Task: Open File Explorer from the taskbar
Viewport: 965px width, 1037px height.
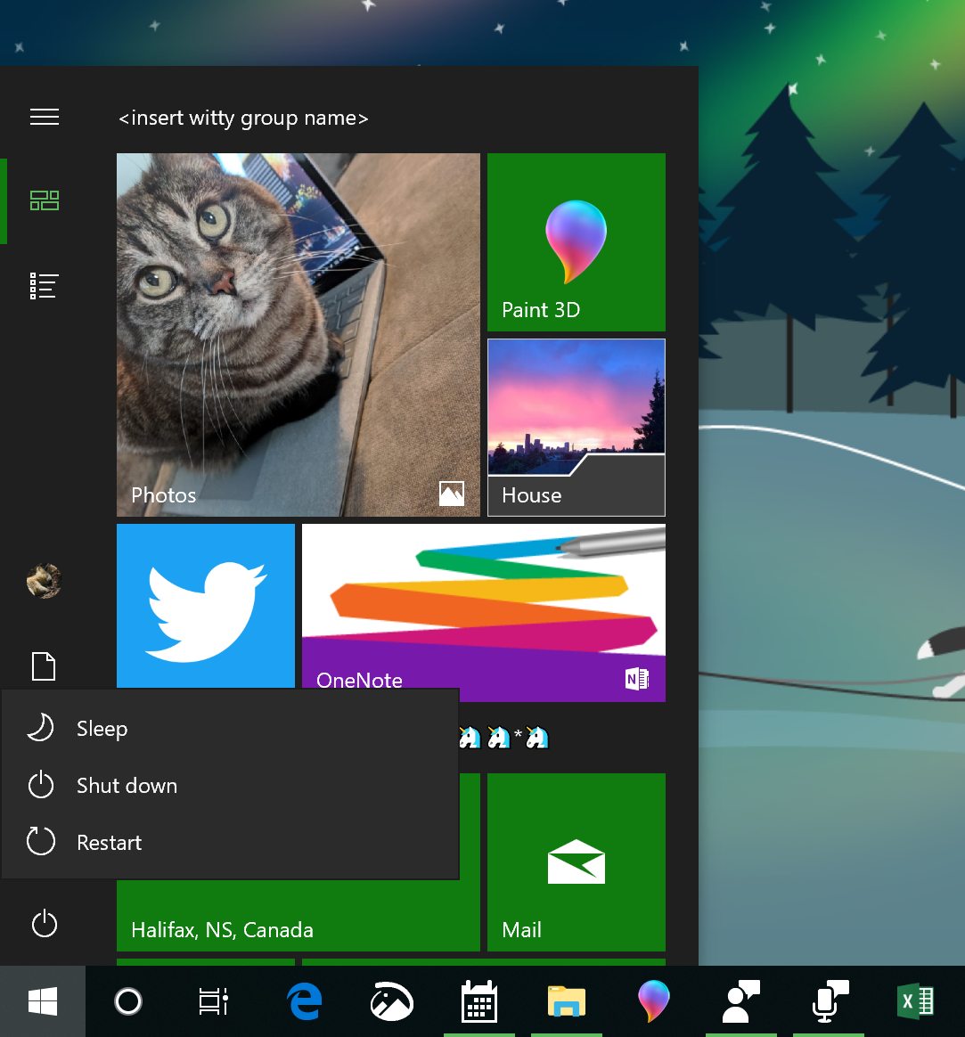Action: click(566, 1001)
